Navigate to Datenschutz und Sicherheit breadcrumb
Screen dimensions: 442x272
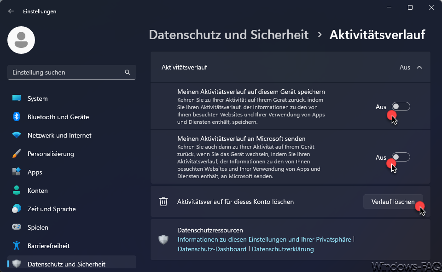[x=229, y=35]
